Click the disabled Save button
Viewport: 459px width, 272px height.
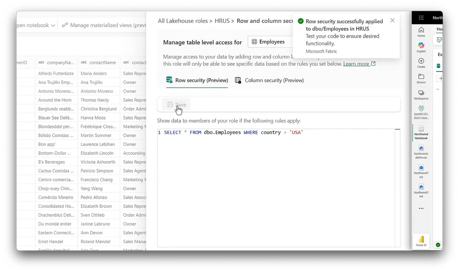pos(176,105)
